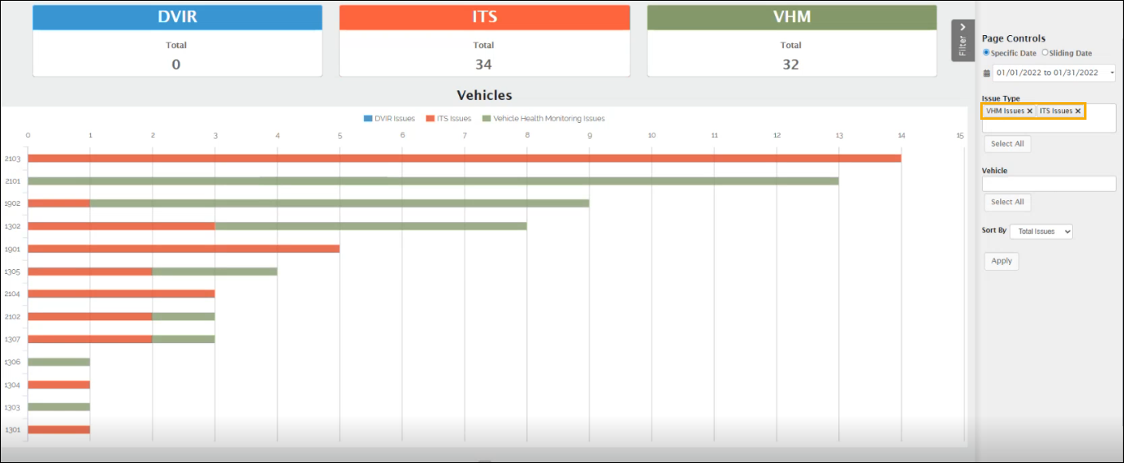Click the orange ITS card header

[484, 18]
